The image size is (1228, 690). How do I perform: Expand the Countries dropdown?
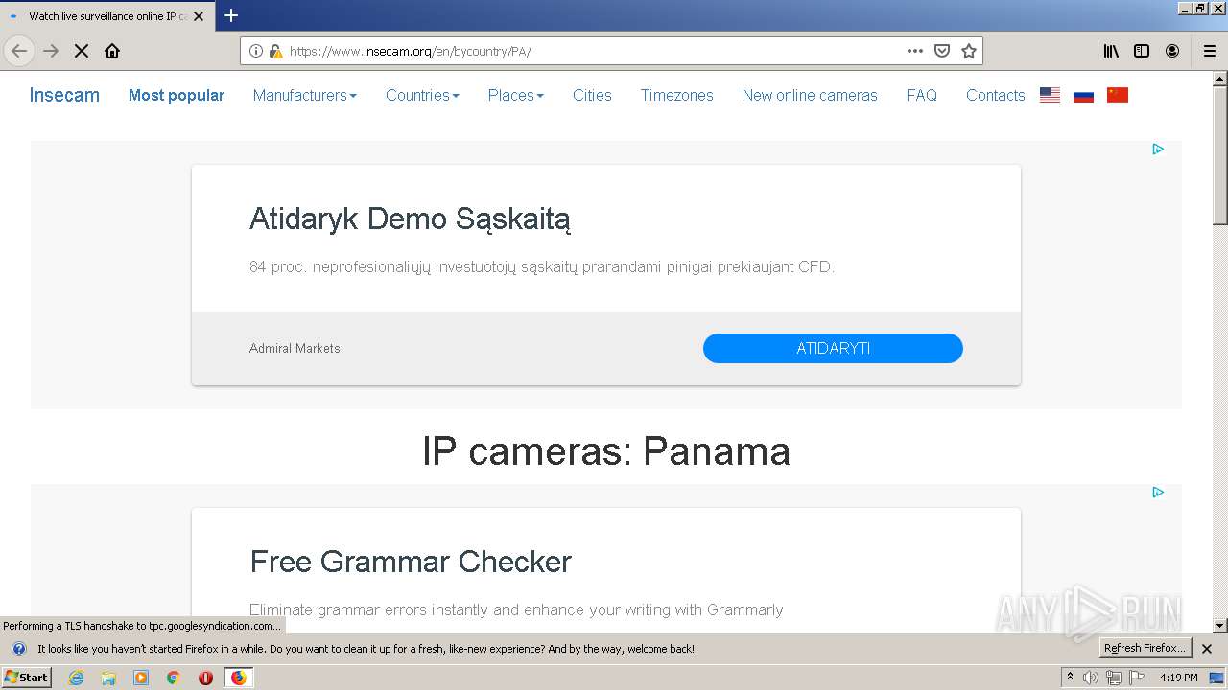[x=422, y=95]
